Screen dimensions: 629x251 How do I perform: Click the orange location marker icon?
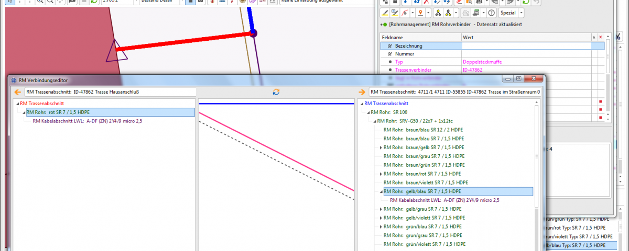click(x=419, y=13)
